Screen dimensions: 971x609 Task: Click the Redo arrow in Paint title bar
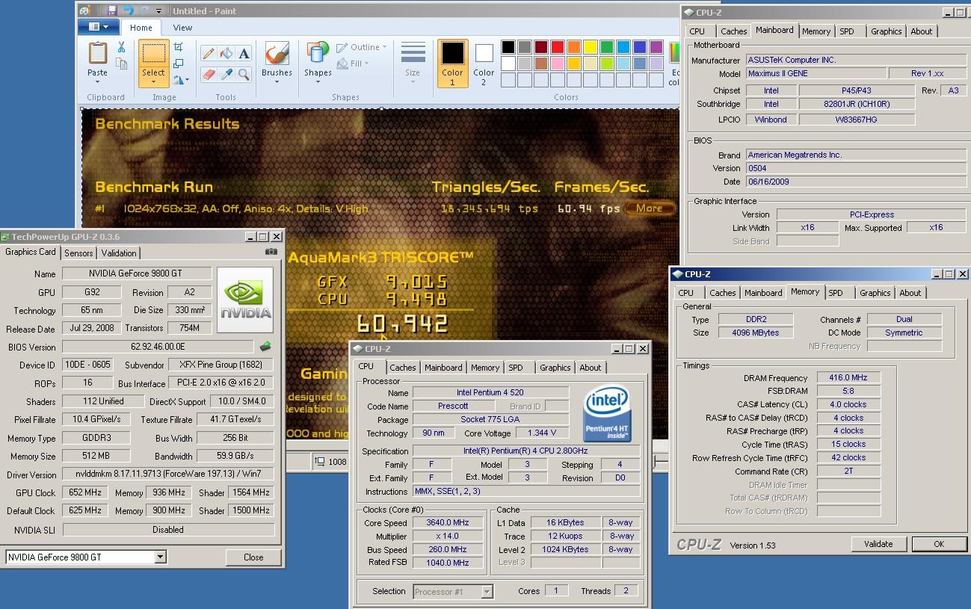(144, 10)
